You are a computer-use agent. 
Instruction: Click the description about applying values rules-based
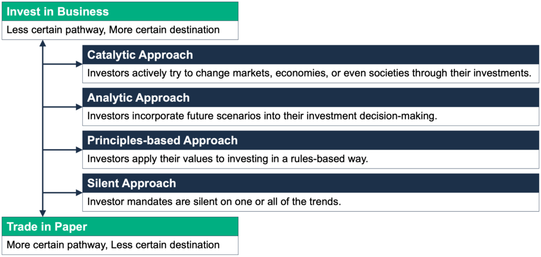[x=228, y=159]
